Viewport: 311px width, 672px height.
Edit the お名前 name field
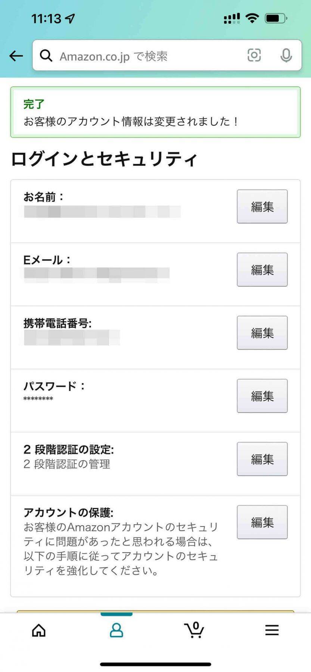tap(262, 206)
